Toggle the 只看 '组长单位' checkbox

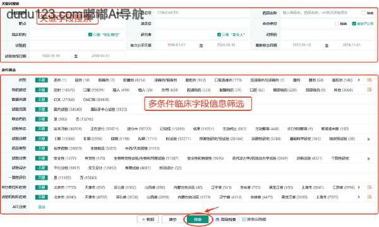[x=90, y=35]
